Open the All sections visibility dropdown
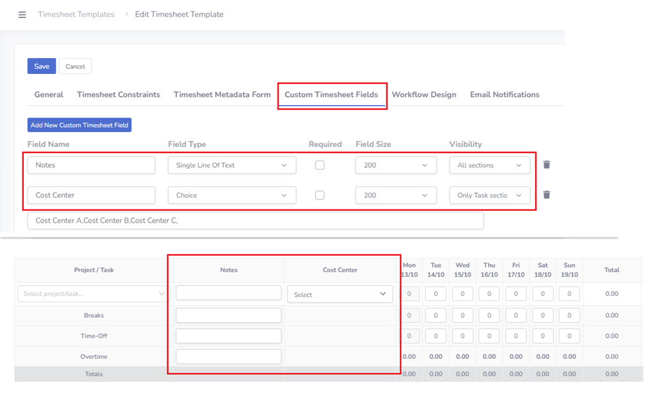This screenshot has height=411, width=646. point(489,165)
